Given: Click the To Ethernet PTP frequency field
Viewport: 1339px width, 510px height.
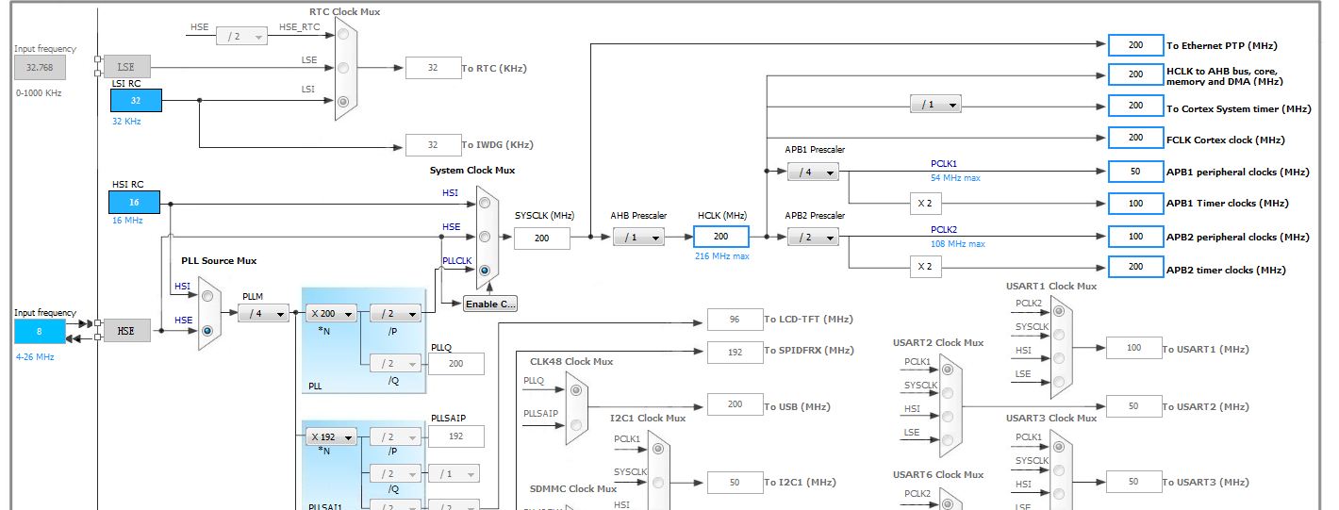Looking at the screenshot, I should (x=1135, y=44).
